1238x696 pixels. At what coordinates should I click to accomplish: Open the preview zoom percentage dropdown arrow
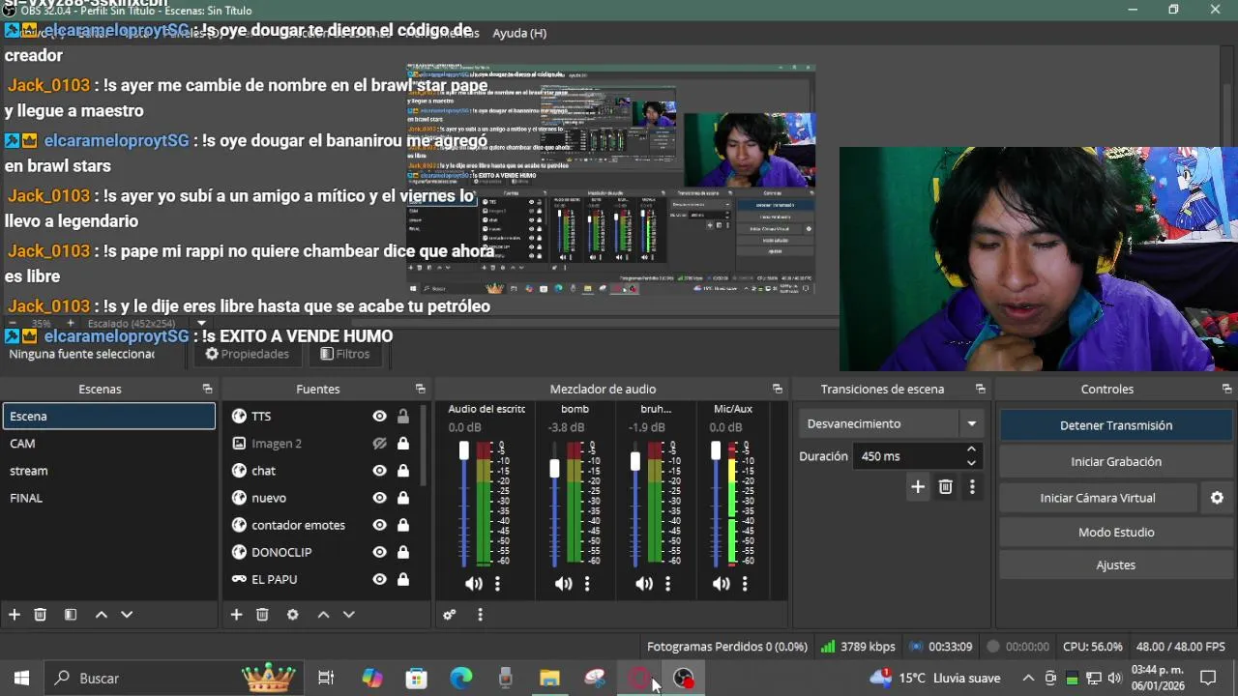[x=201, y=323]
